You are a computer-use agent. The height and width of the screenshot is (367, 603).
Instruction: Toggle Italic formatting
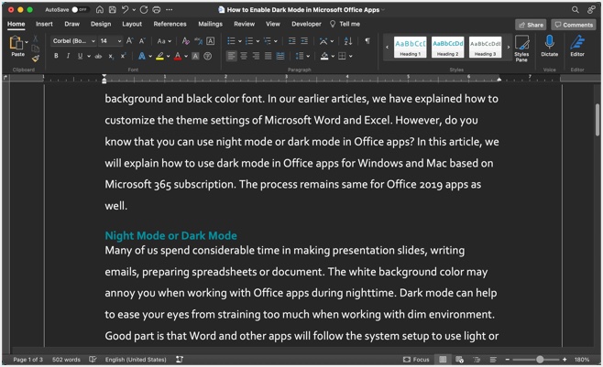[x=68, y=56]
